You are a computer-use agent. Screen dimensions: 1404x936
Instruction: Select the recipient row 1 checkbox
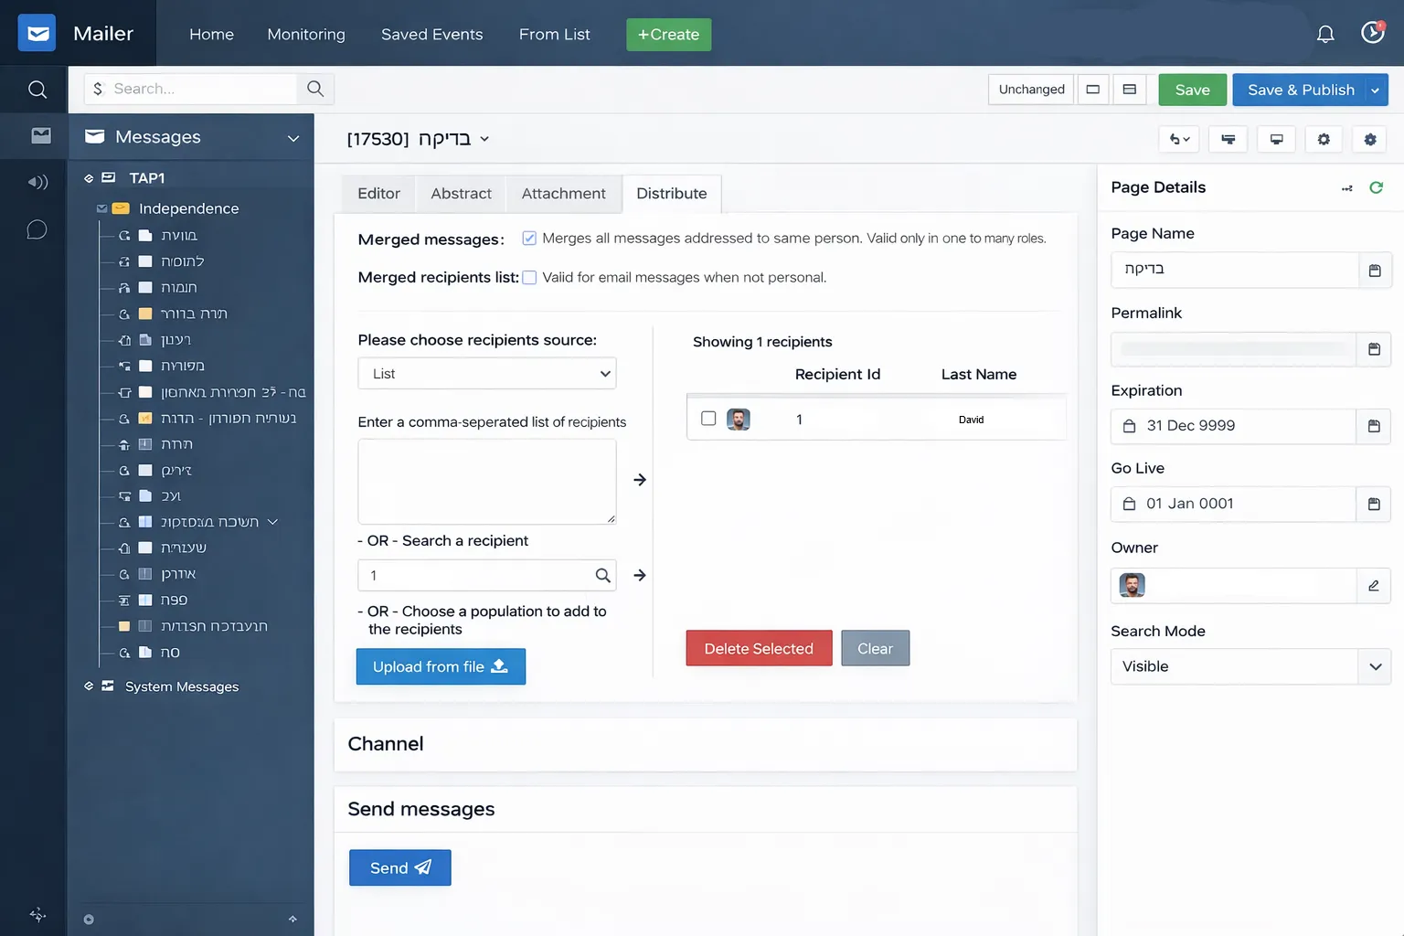708,418
